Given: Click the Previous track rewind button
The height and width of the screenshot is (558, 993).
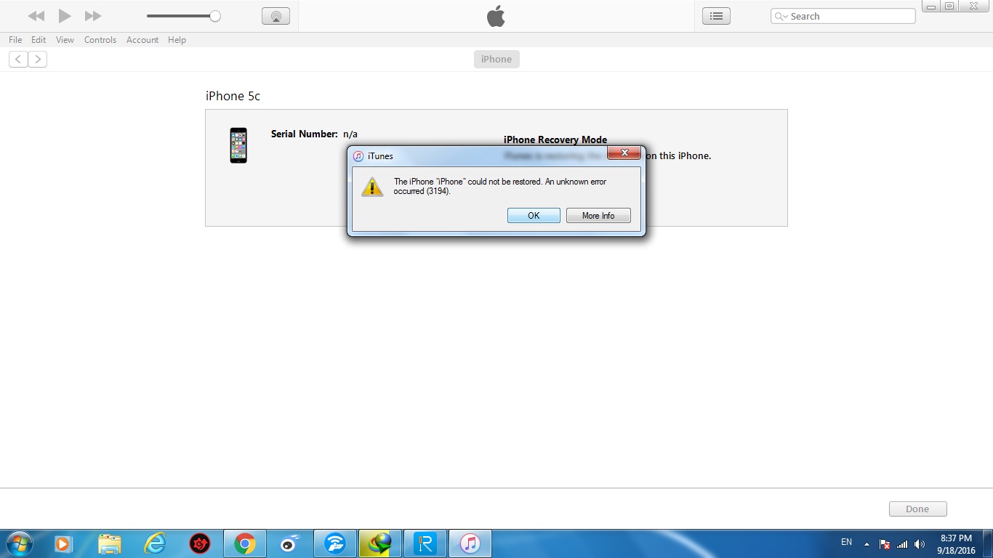Looking at the screenshot, I should click(36, 16).
